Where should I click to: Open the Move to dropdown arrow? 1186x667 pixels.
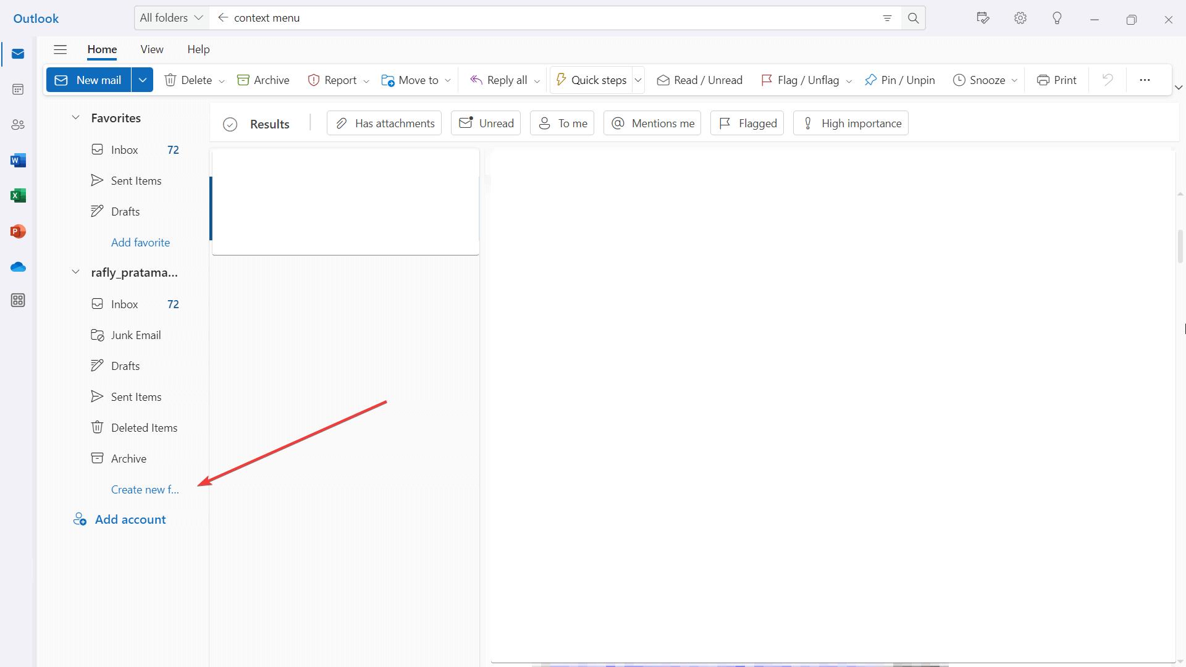click(448, 81)
